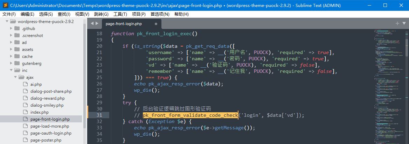Click the highlighted pk_front_form_validate_code_check text
Screen dimensions: 409x144
[190, 115]
